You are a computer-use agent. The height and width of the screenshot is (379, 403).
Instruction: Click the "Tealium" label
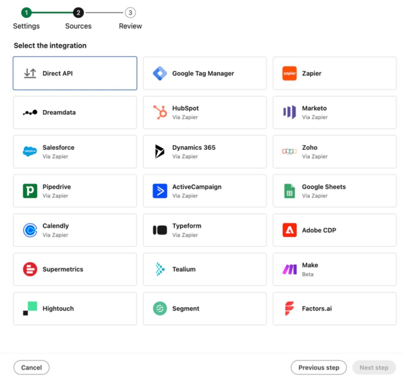coord(184,269)
